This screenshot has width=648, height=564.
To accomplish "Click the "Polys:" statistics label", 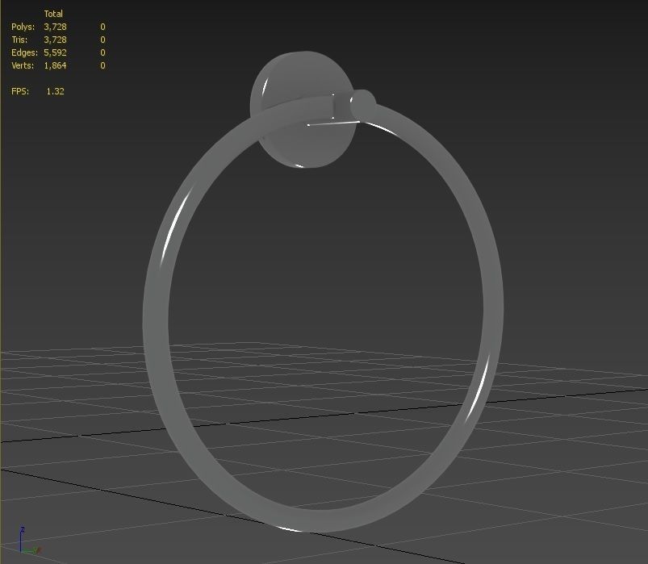I will (23, 27).
